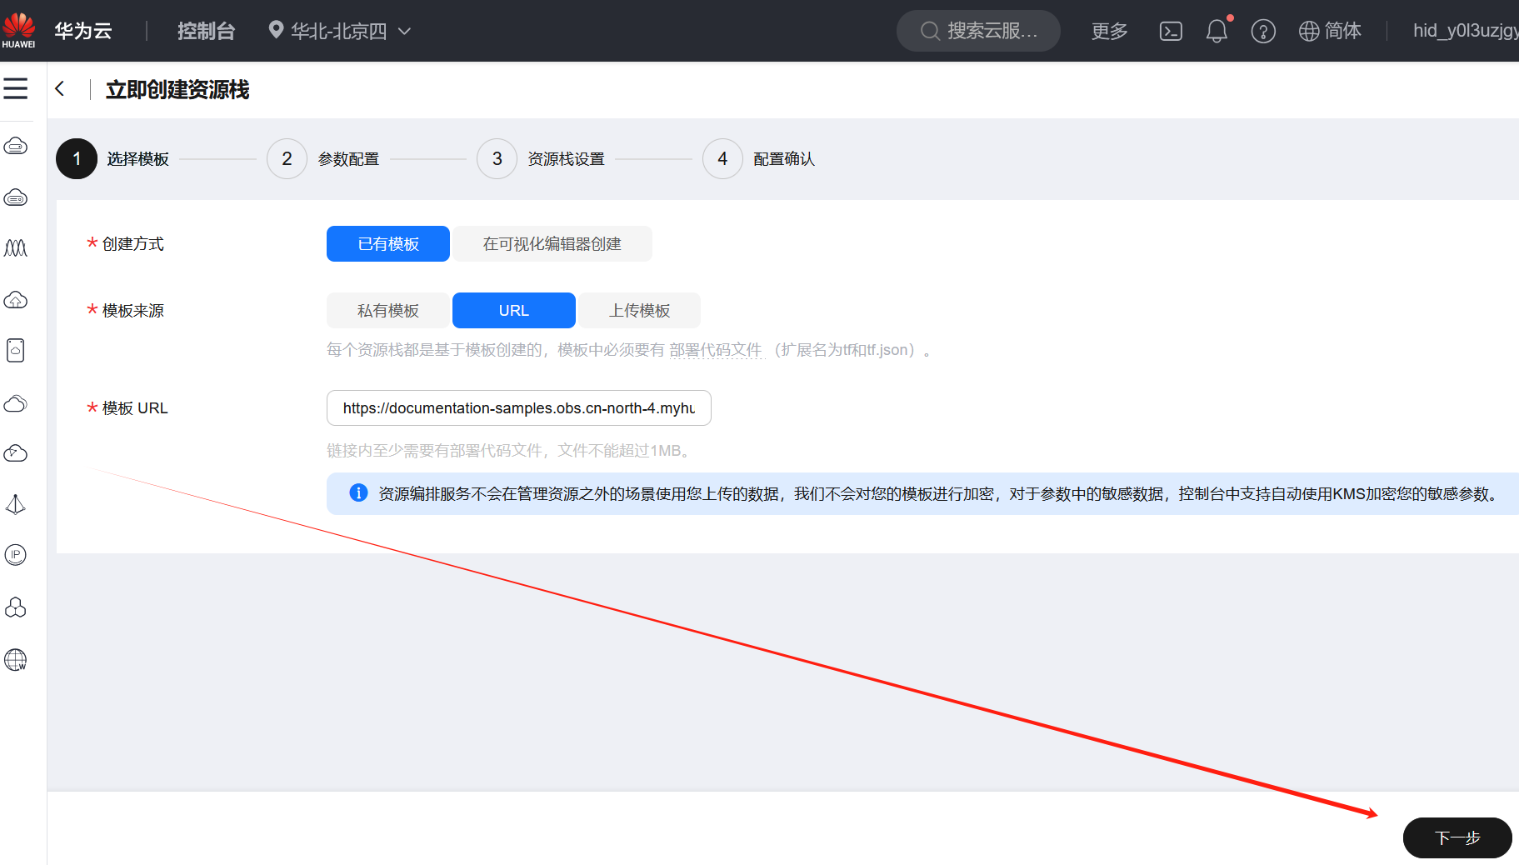1519x865 pixels.
Task: Open the 控制台 console link
Action: [206, 31]
